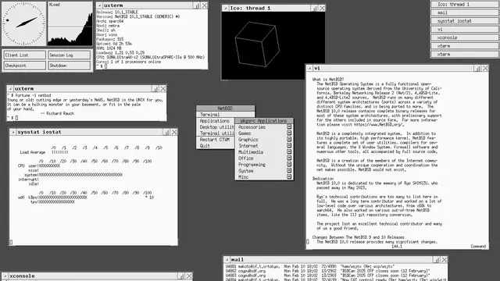Click the 'Load Average' label in sysstat

[33, 152]
